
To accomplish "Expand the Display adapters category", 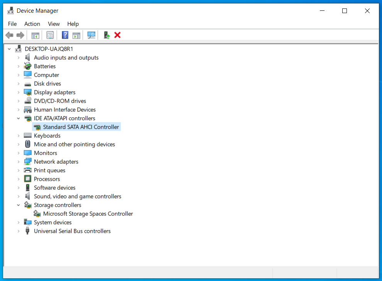I will (x=18, y=93).
